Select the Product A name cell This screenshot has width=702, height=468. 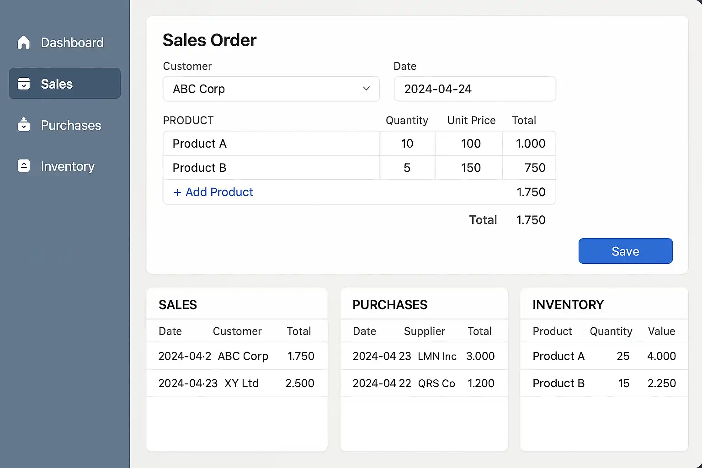(271, 144)
